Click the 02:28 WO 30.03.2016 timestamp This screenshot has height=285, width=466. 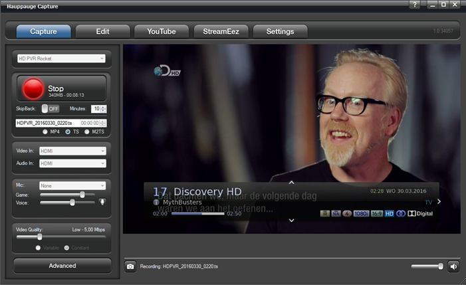tap(398, 191)
